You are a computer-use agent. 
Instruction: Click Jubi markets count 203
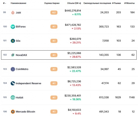pyautogui.click(x=118, y=12)
